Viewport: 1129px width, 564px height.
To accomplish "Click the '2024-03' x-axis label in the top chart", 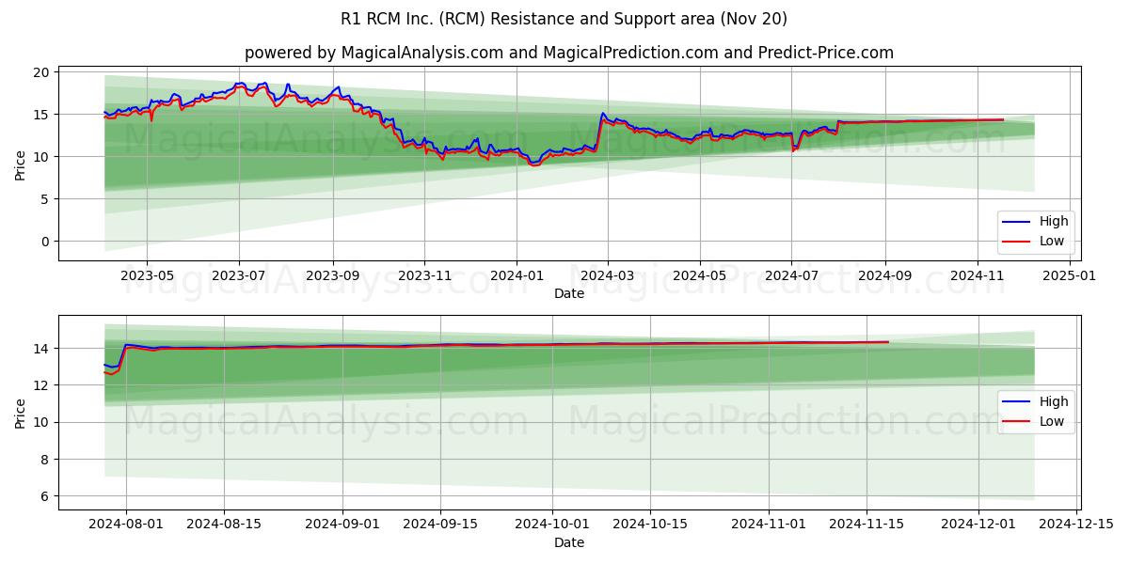I will coord(607,276).
